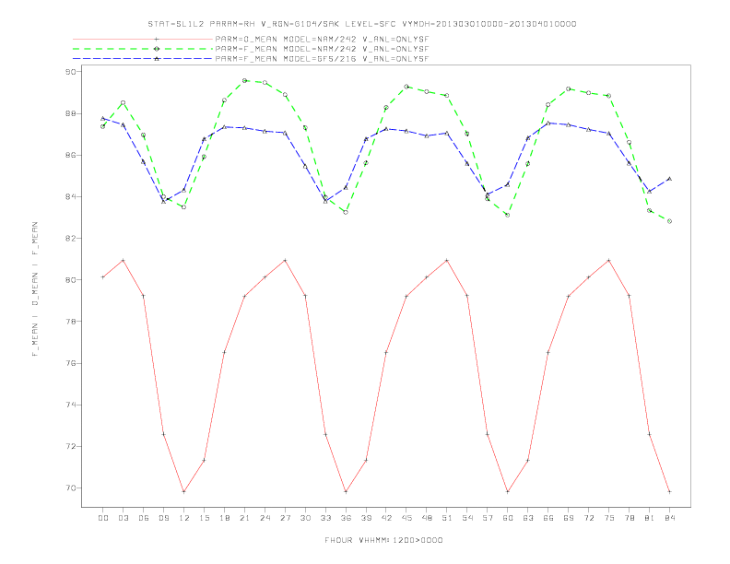Click x-axis tick label 27

pyautogui.click(x=285, y=518)
